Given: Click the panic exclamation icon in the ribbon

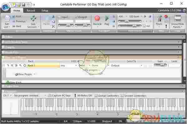Looking at the screenshot, I should [x=166, y=26].
